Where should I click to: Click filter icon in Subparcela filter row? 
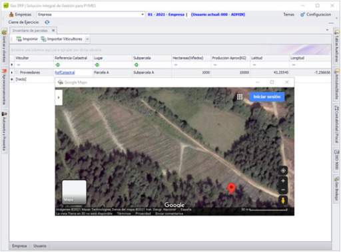pos(137,65)
